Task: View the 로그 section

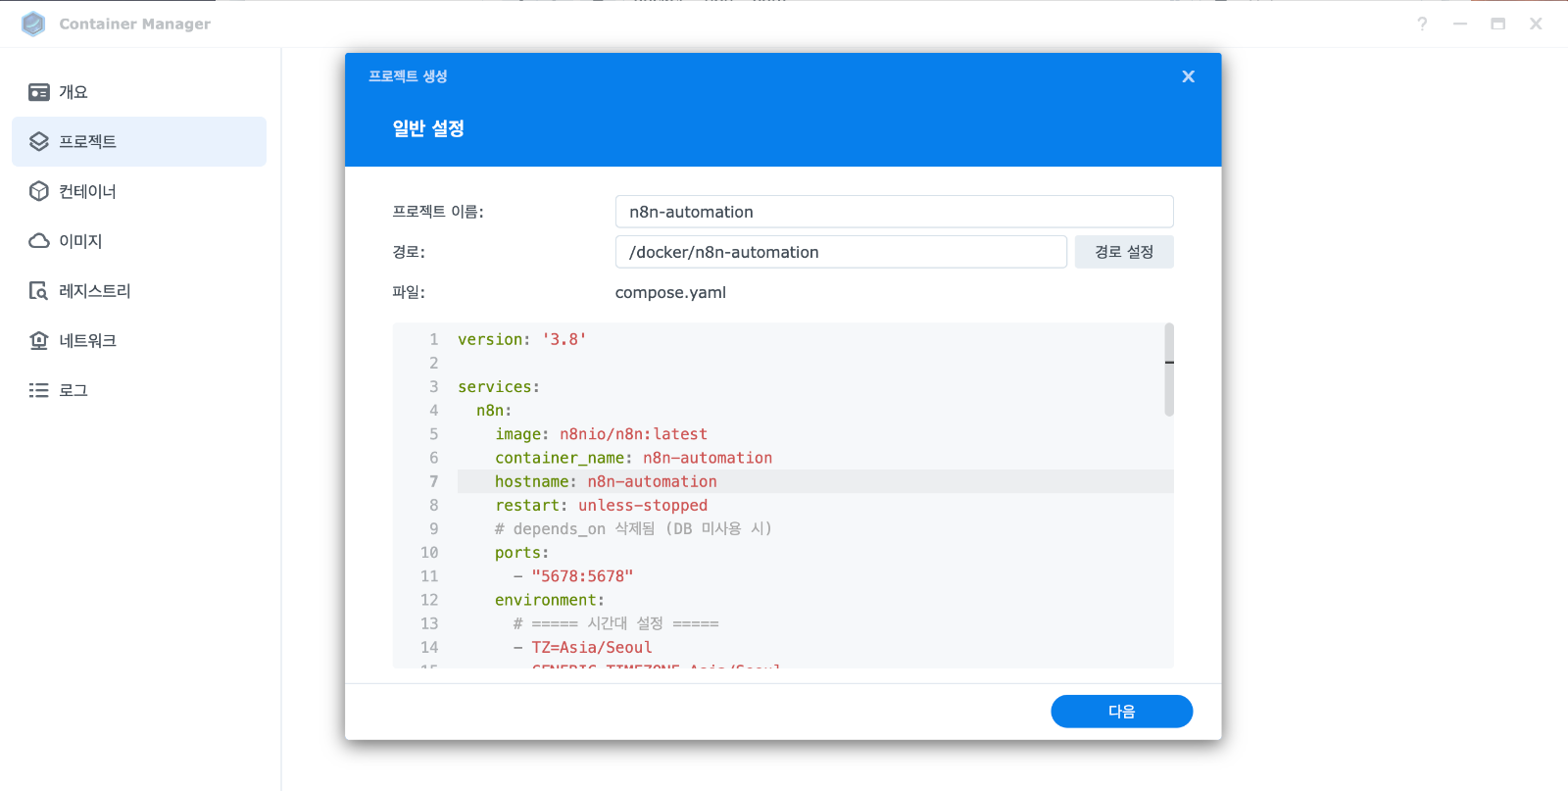Action: click(139, 390)
